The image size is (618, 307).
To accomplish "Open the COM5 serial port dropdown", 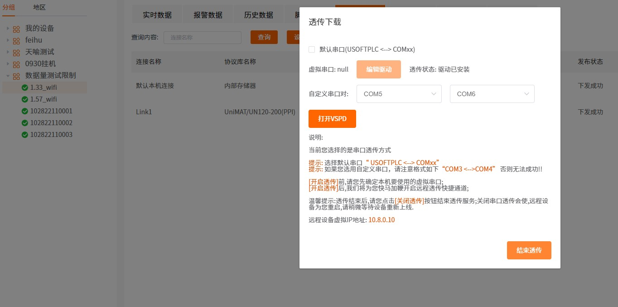I will tap(399, 94).
